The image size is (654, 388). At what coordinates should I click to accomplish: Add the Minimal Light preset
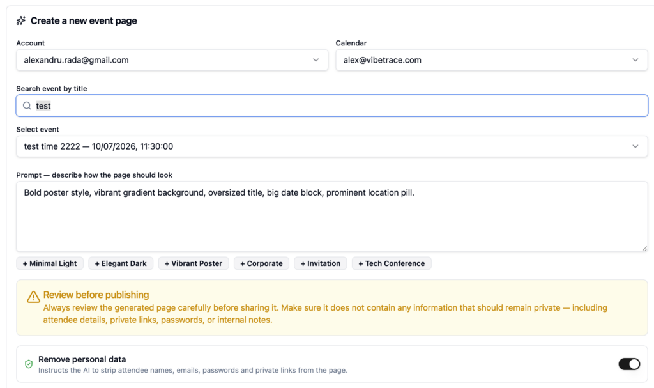point(50,263)
